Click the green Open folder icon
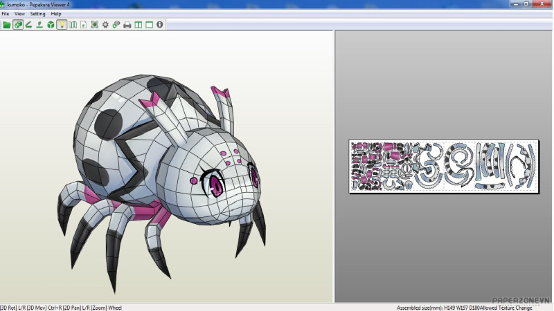This screenshot has height=311, width=554. [x=6, y=25]
